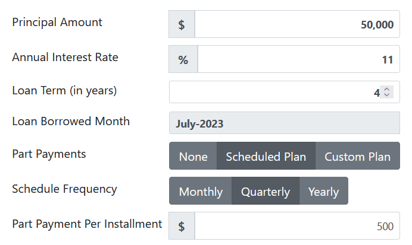412x245 pixels.
Task: Focus the Principal Amount input field
Action: 297,24
